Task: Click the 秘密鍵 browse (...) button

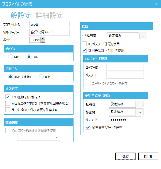Action: pyautogui.click(x=140, y=112)
